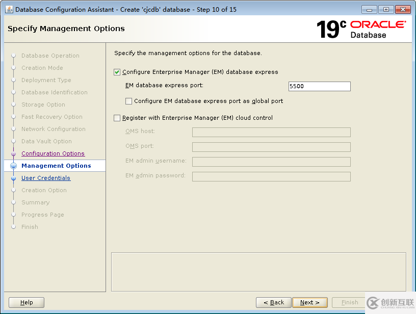This screenshot has width=416, height=314.
Task: Click the OMS host field
Action: coord(271,132)
